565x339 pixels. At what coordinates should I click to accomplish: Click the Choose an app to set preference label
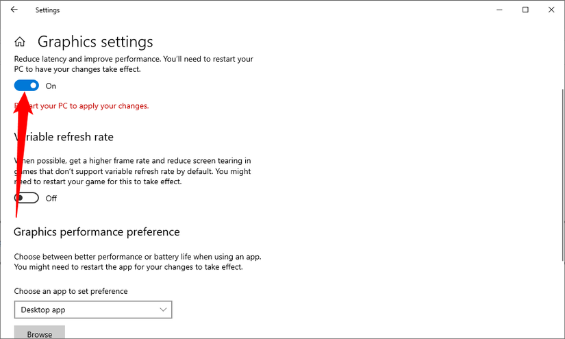(x=71, y=291)
